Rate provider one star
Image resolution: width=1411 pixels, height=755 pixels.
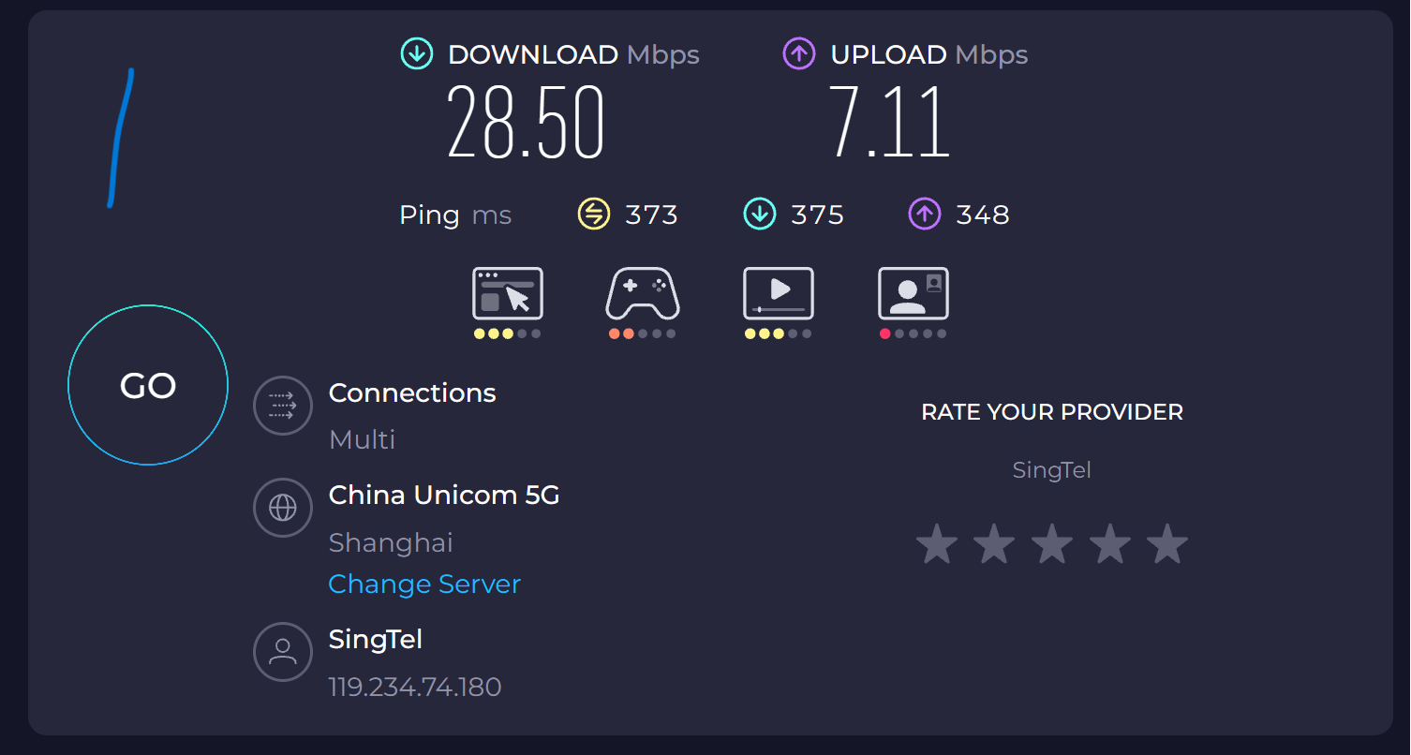click(x=937, y=544)
